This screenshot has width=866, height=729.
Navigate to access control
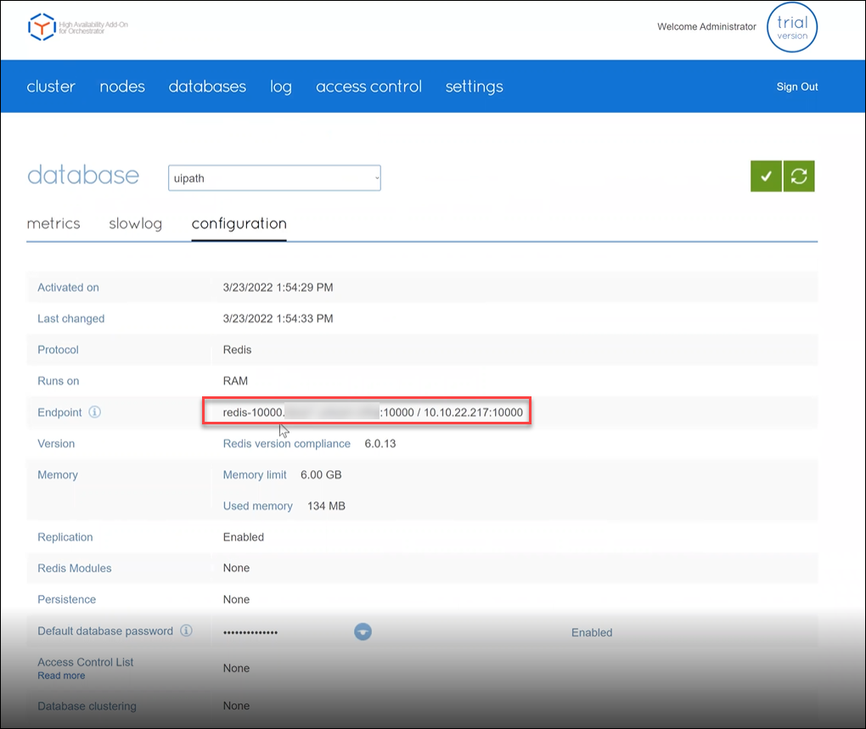coord(368,87)
